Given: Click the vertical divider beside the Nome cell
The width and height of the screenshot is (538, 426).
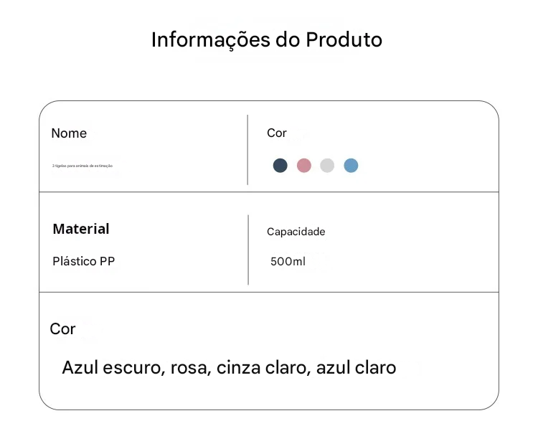Looking at the screenshot, I should tap(247, 149).
